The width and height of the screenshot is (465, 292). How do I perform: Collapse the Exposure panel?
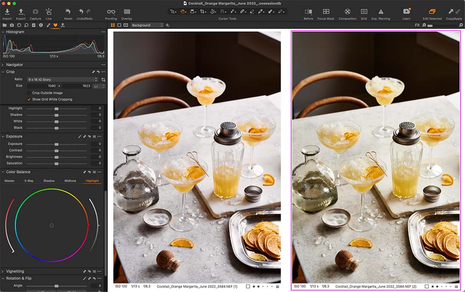click(3, 137)
